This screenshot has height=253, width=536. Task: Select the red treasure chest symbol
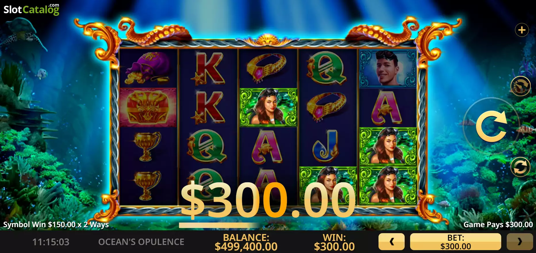(148, 107)
